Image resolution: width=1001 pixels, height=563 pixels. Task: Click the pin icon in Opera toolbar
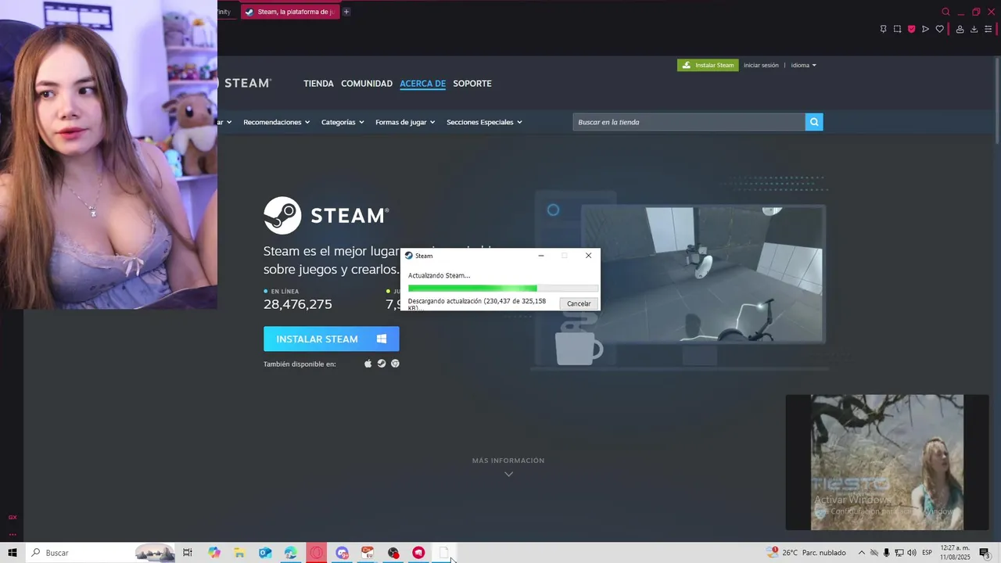coord(883,29)
